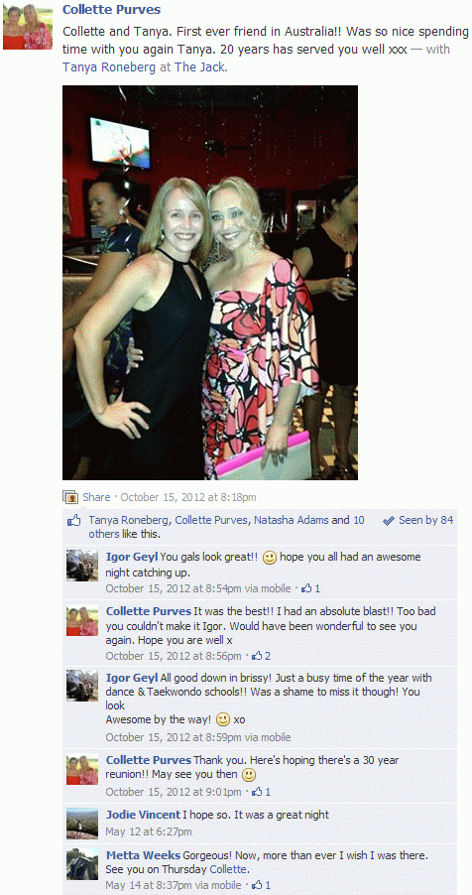Image resolution: width=472 pixels, height=895 pixels.
Task: Open the main photo of Collette and Tanya
Action: 210,283
